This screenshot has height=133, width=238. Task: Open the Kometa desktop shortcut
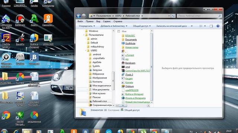[20, 78]
